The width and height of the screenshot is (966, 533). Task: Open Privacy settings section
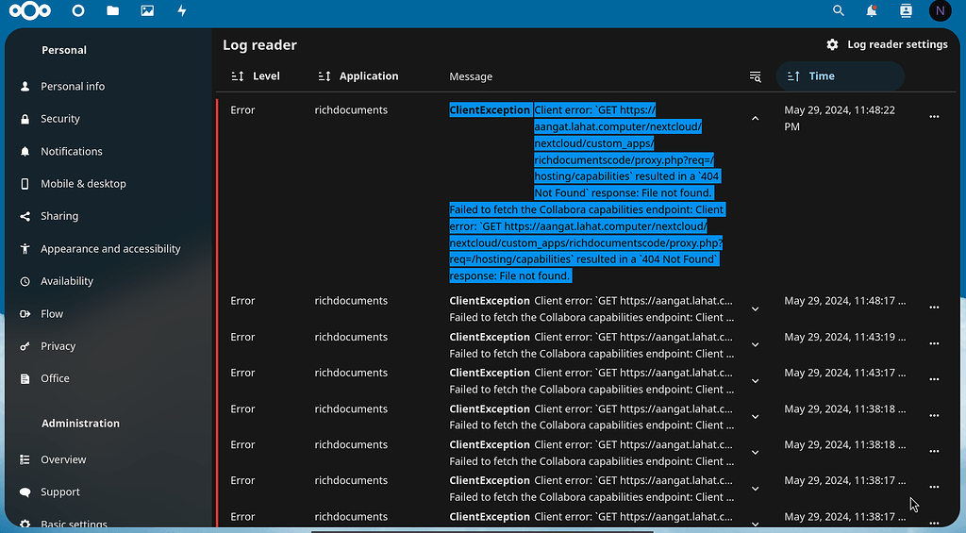pos(58,345)
